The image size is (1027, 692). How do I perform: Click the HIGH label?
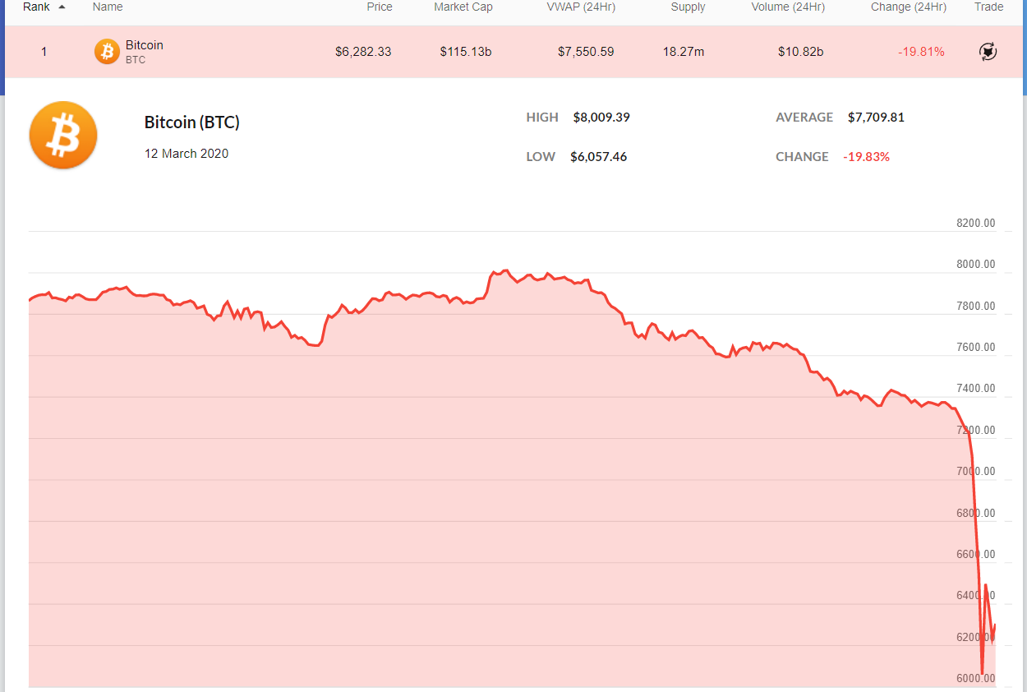(x=542, y=118)
